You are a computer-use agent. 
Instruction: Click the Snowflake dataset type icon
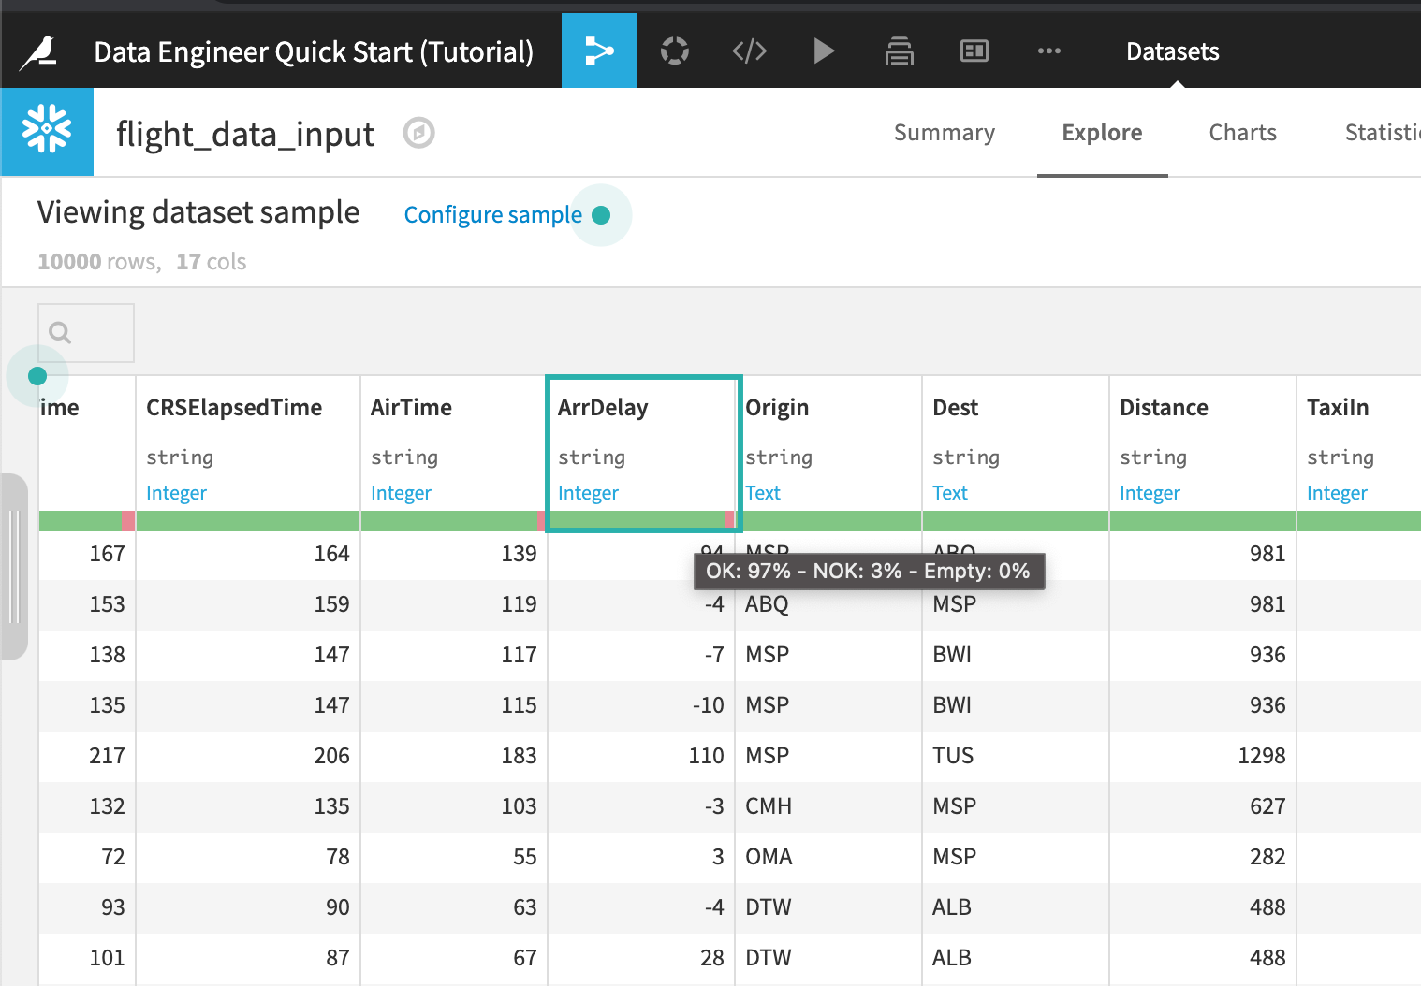[47, 132]
